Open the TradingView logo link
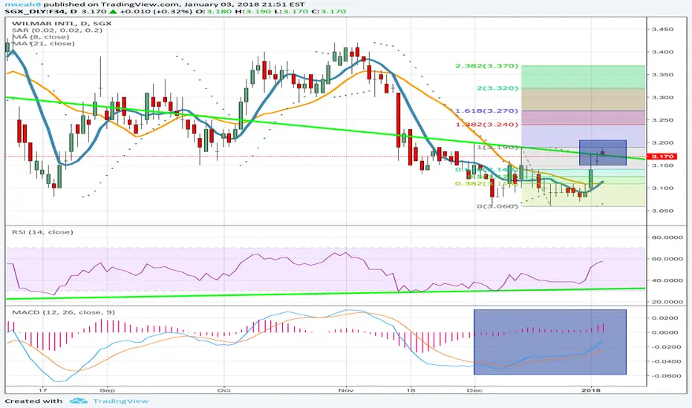 tap(109, 401)
